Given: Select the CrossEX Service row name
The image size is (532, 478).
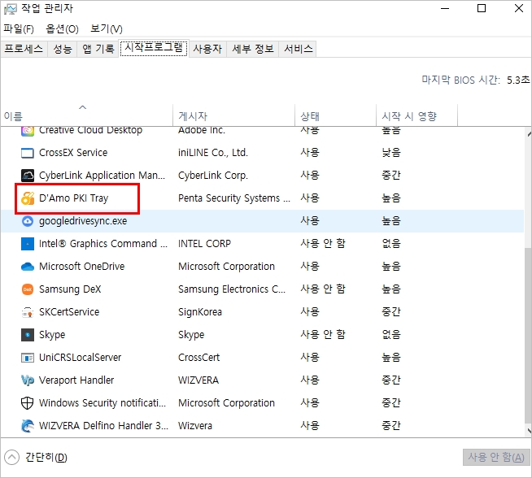Looking at the screenshot, I should (73, 153).
